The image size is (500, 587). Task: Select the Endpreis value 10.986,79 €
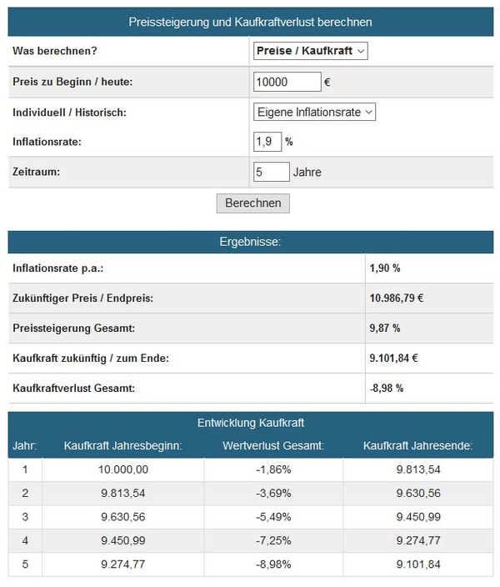click(397, 299)
